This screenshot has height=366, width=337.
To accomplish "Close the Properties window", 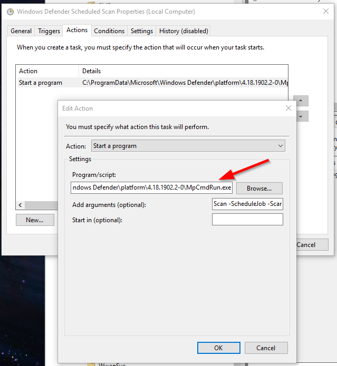I will point(326,11).
